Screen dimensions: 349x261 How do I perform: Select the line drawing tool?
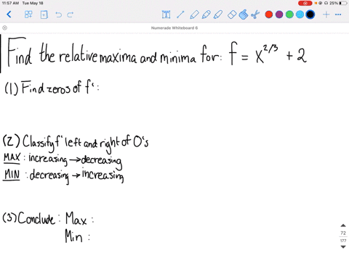(x=180, y=14)
